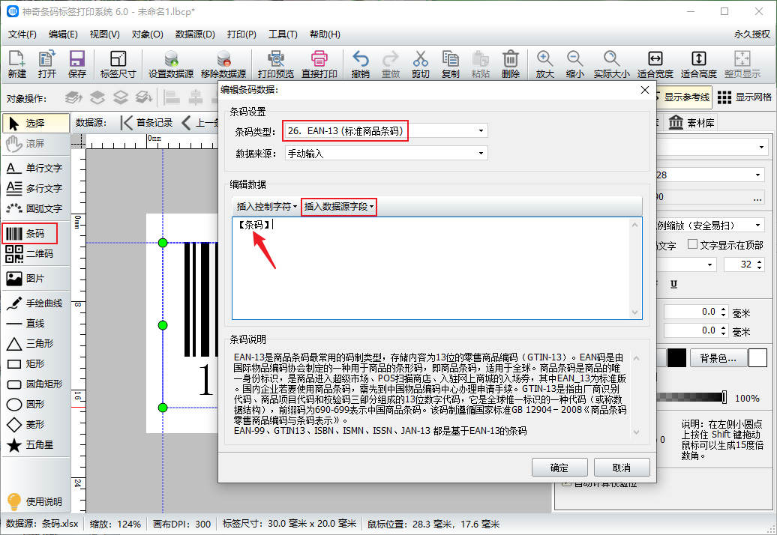The width and height of the screenshot is (777, 535).
Task: Open 编辑(E) menu
Action: tap(64, 34)
